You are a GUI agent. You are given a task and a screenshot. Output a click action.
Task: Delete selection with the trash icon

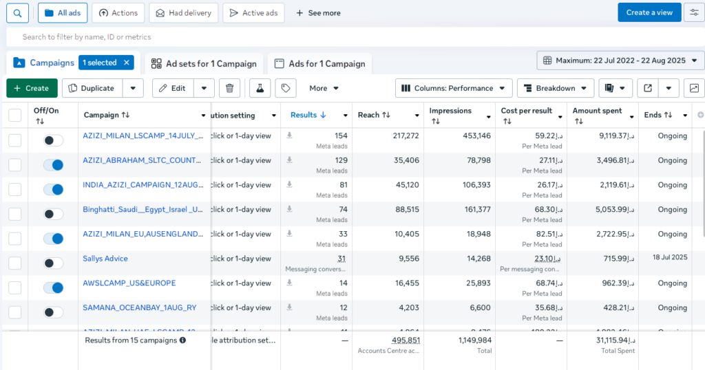pos(229,88)
